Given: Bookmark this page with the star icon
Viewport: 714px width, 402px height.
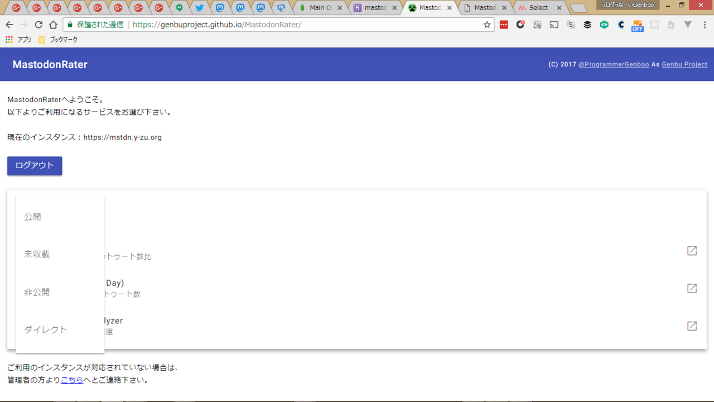Looking at the screenshot, I should coord(487,25).
